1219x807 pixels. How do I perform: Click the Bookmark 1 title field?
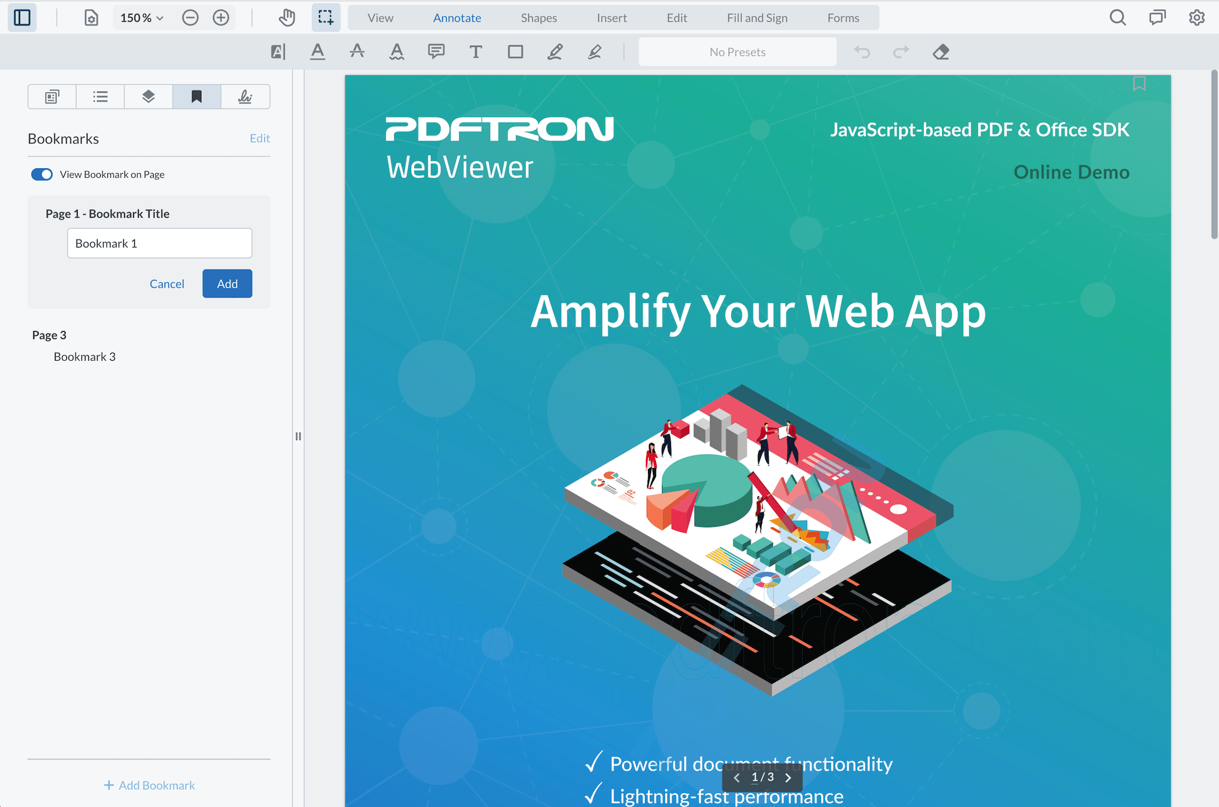159,243
